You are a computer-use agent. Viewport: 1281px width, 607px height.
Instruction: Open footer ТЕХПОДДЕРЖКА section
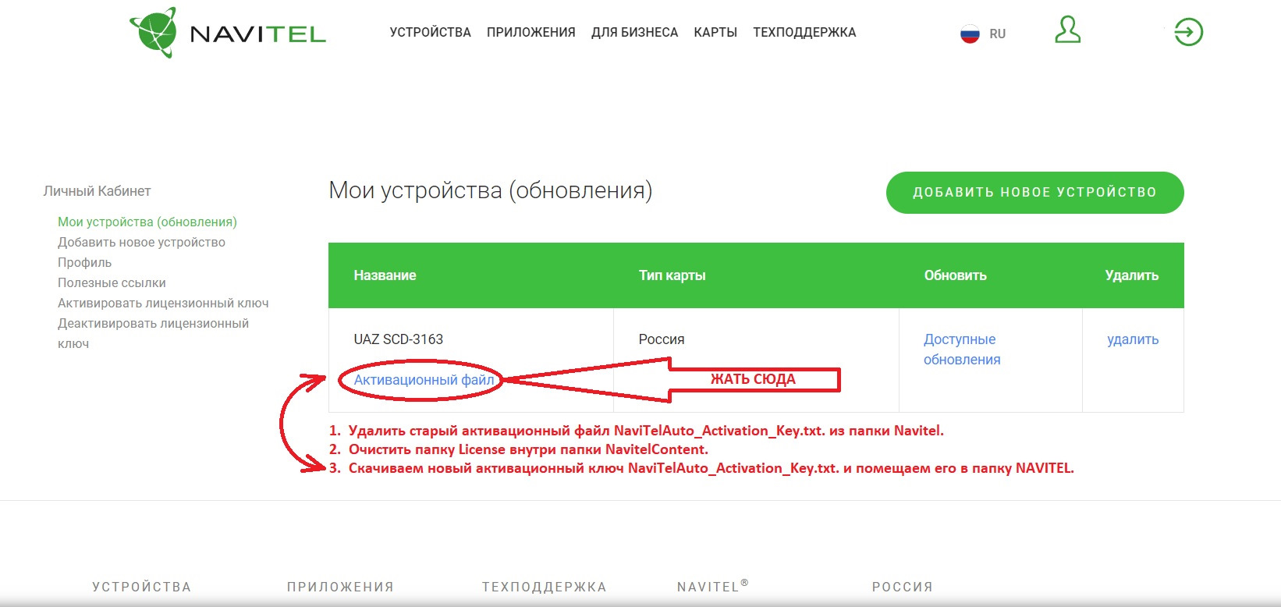click(544, 587)
